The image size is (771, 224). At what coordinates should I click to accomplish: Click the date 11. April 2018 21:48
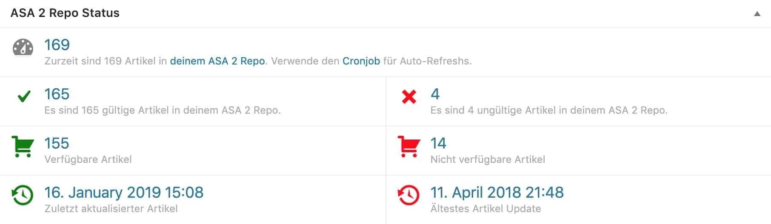[x=497, y=193]
